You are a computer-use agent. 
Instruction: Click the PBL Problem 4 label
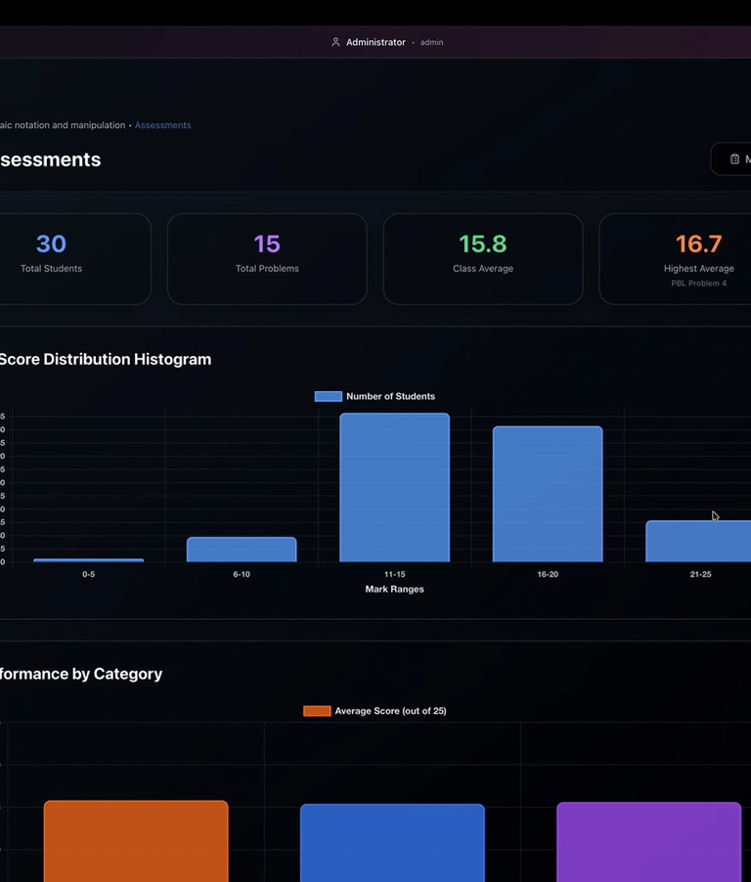coord(698,283)
